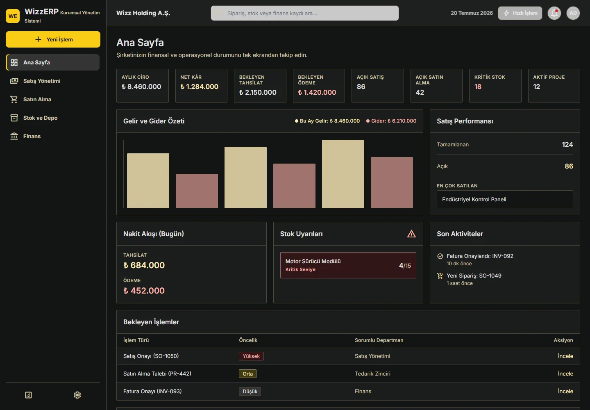This screenshot has height=410, width=590.
Task: Click the Bekleyen Ödeme card
Action: (319, 86)
